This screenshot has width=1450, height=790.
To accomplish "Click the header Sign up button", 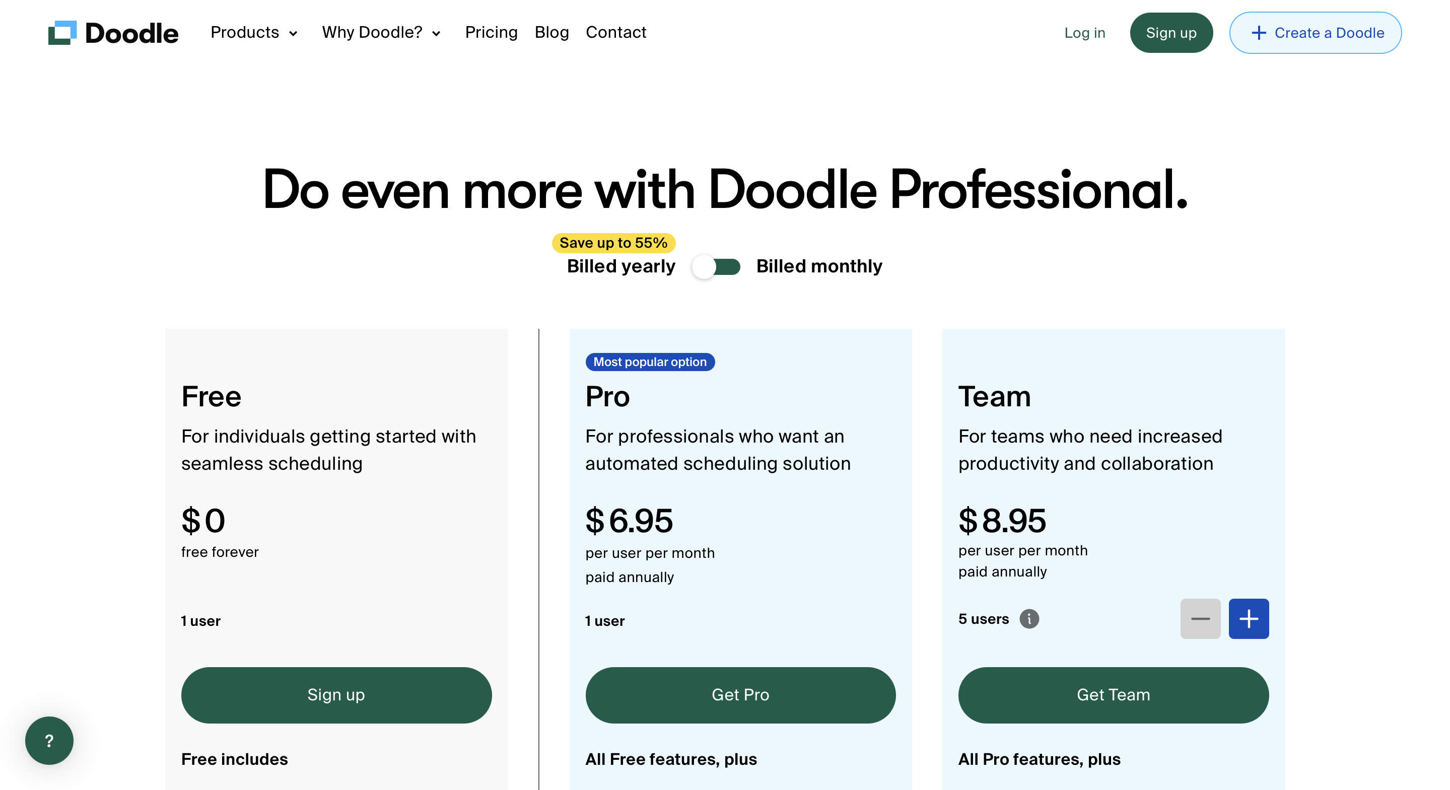I will pos(1171,33).
